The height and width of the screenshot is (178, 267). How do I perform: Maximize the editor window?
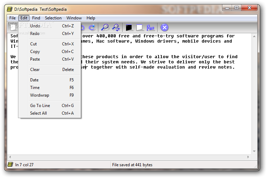click(236, 8)
